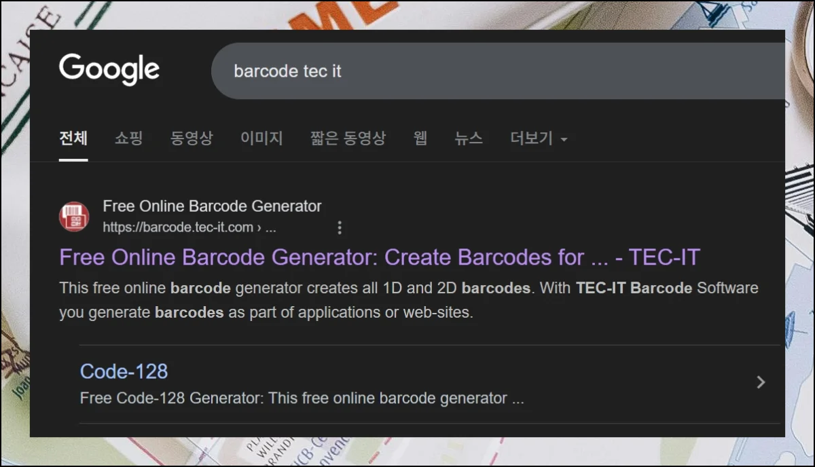
Task: Click the search box containing 'barcode tec it'
Action: [499, 71]
